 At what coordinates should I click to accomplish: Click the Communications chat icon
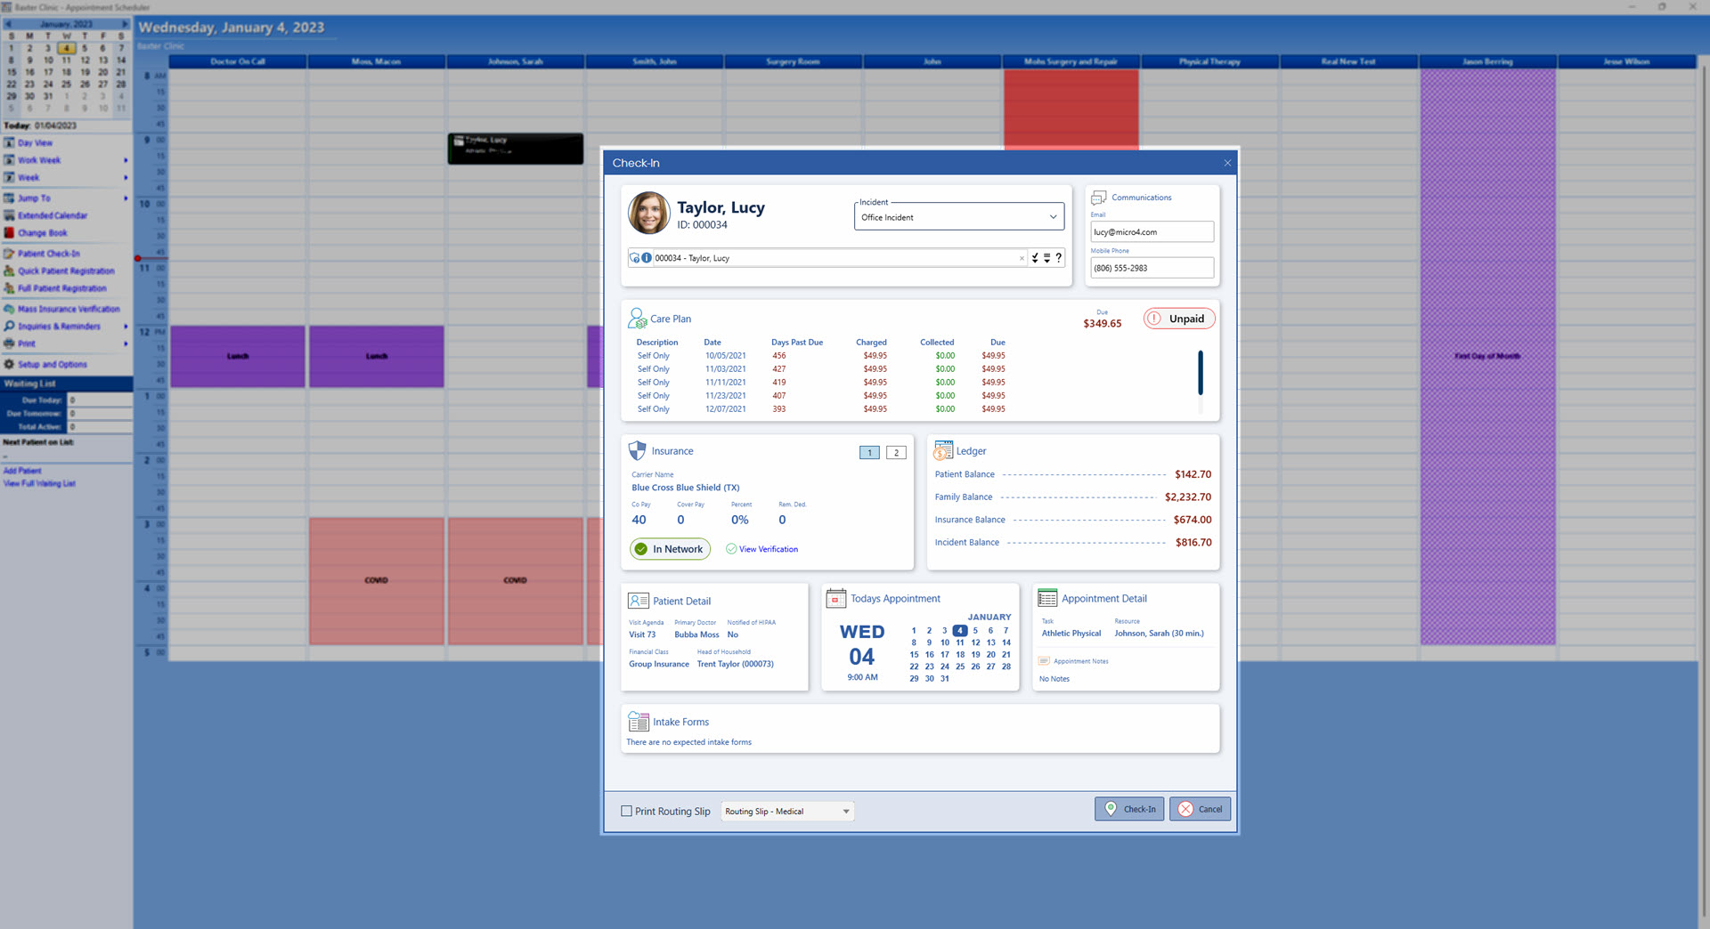(1099, 198)
